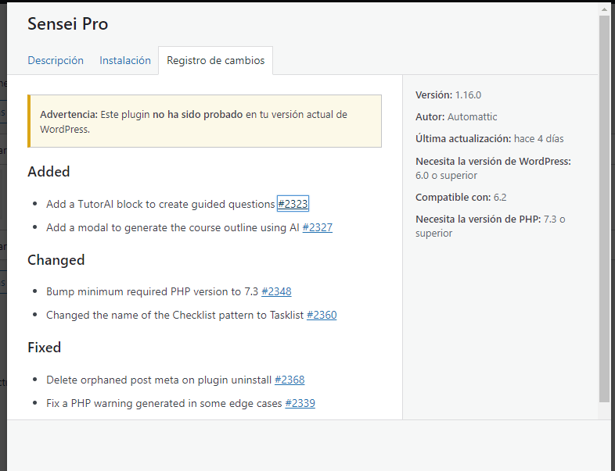Click the Necesita la versión de PHP entry

point(491,226)
